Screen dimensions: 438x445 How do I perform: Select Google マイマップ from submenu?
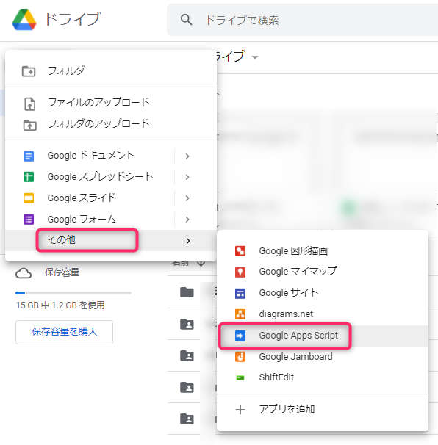pyautogui.click(x=323, y=272)
